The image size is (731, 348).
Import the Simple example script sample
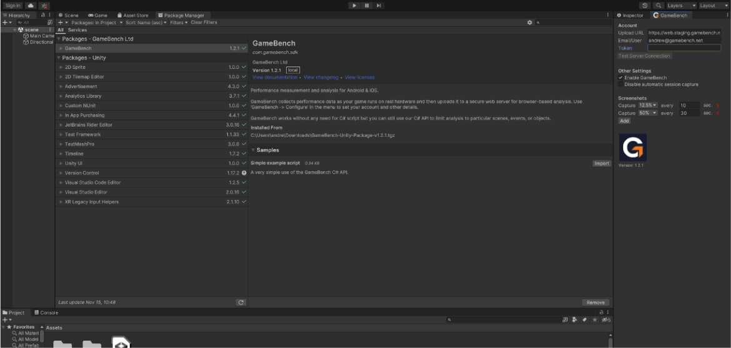click(x=602, y=163)
